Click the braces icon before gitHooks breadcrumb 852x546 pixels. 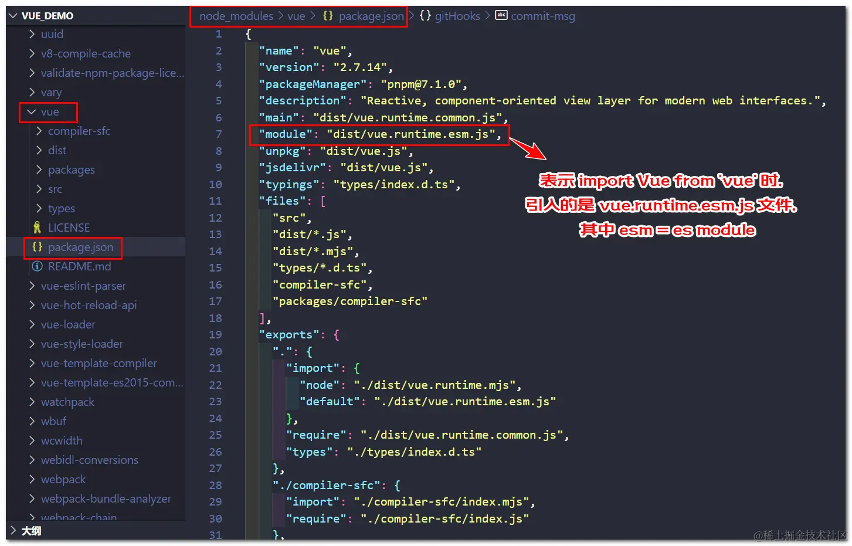(x=425, y=16)
